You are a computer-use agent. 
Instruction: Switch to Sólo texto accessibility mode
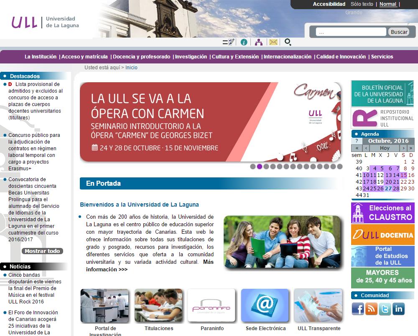pos(362,4)
